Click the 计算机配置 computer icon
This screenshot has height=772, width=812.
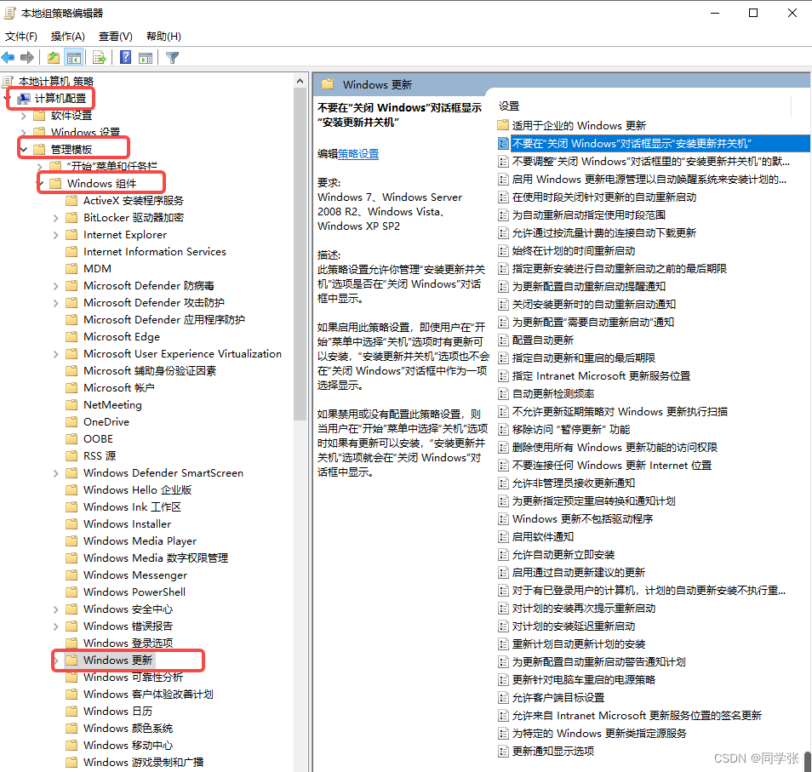pyautogui.click(x=23, y=99)
